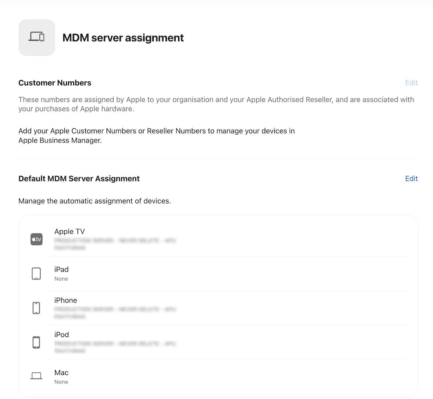Select the iPhone row label
This screenshot has width=433, height=399.
coord(66,300)
